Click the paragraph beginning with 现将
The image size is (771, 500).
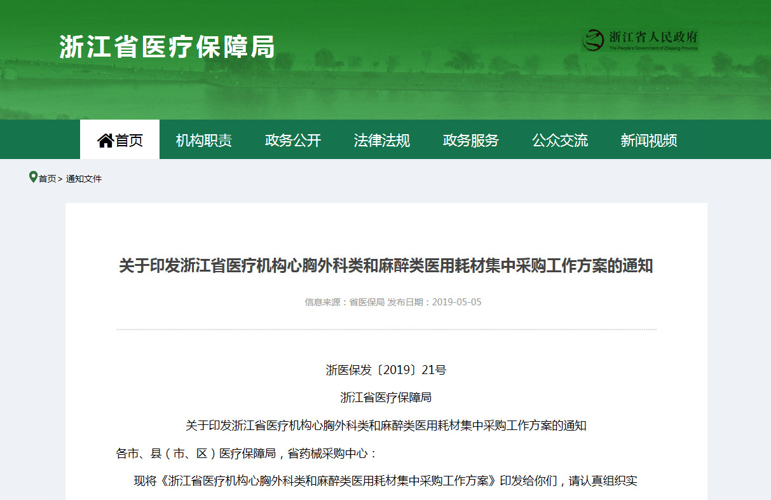pos(385,481)
